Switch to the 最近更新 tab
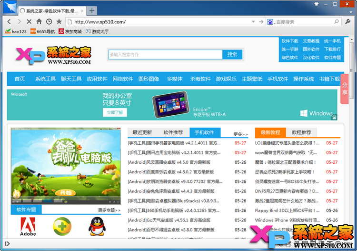This screenshot has width=357, height=251. [x=142, y=132]
